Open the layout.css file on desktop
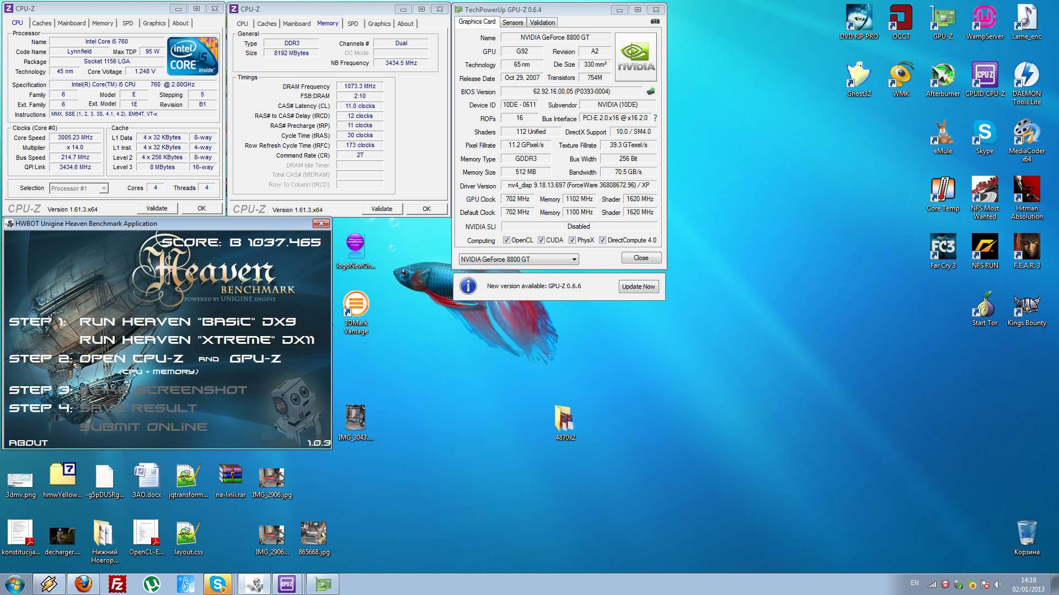 pos(189,538)
